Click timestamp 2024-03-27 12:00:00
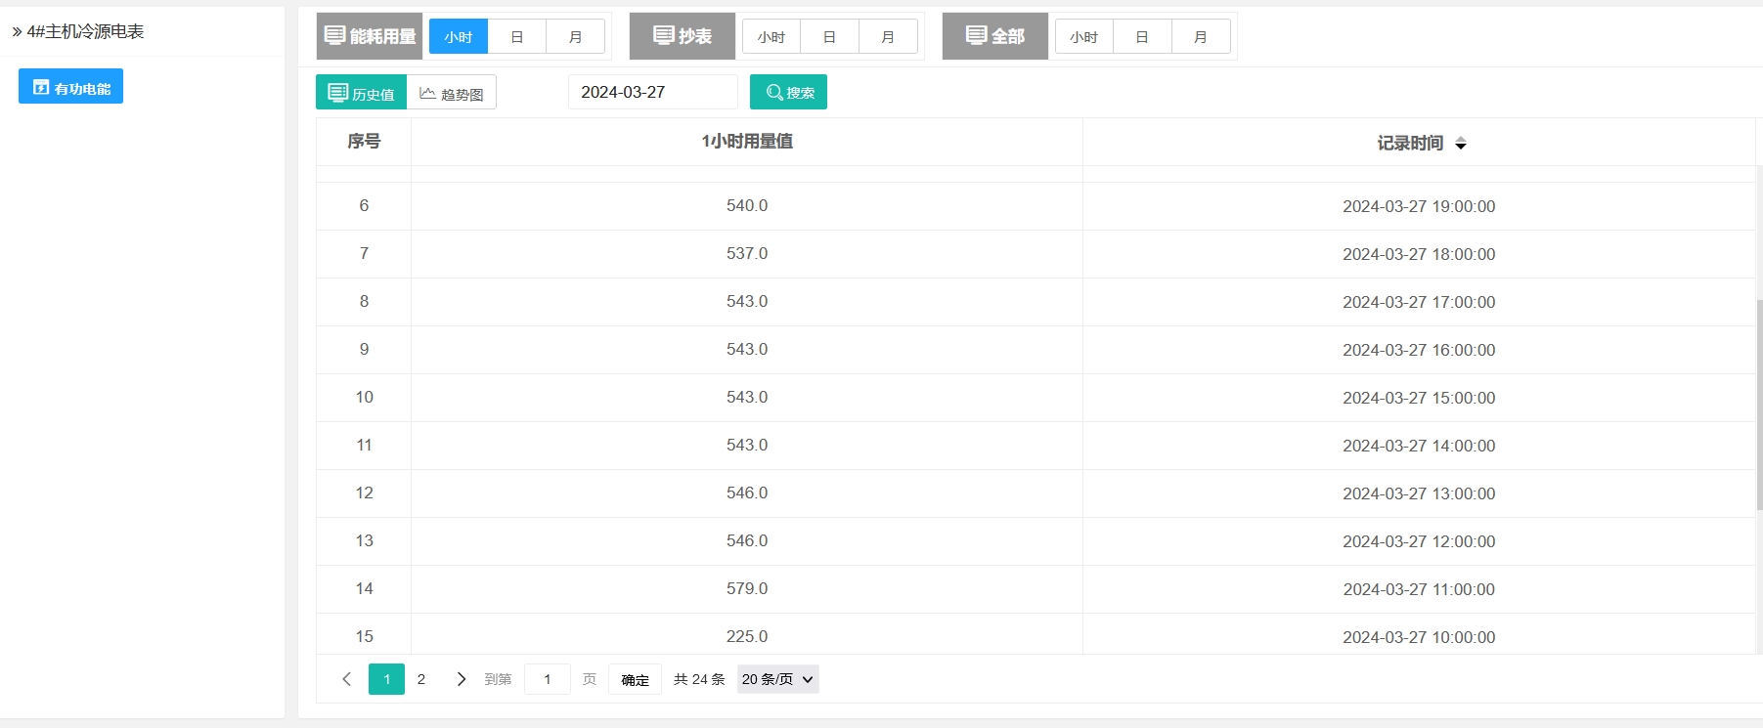The image size is (1763, 728). pos(1419,541)
